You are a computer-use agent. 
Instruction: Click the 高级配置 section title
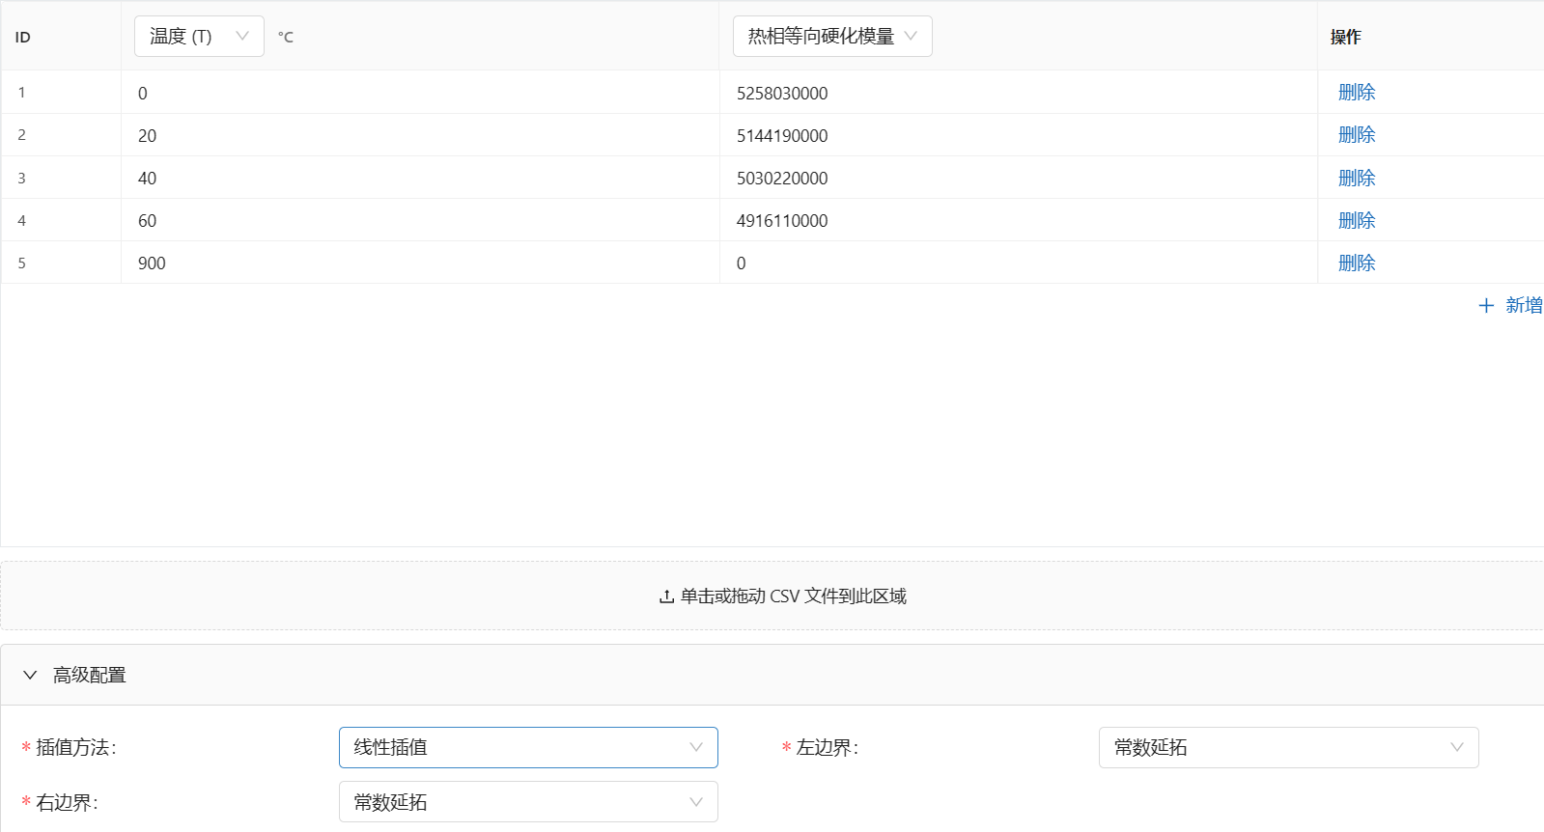pos(90,675)
